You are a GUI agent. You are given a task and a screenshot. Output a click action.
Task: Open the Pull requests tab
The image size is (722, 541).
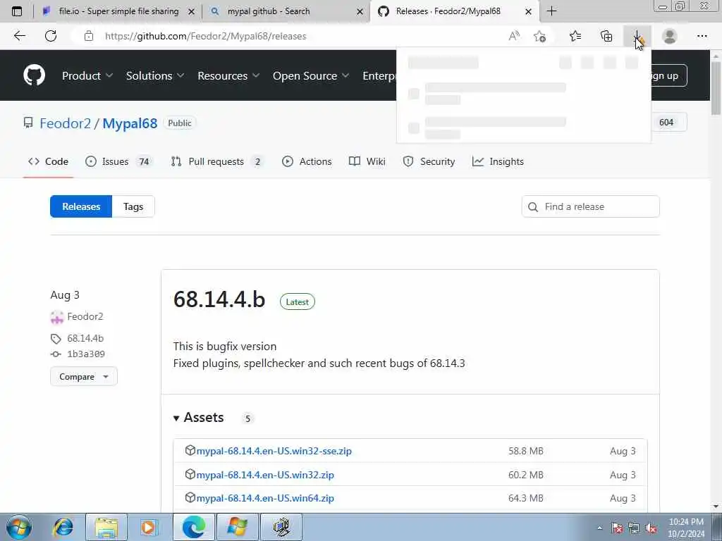(x=217, y=161)
